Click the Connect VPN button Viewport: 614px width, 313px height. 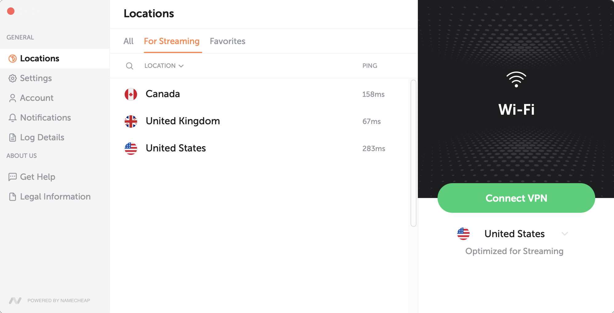click(x=516, y=198)
